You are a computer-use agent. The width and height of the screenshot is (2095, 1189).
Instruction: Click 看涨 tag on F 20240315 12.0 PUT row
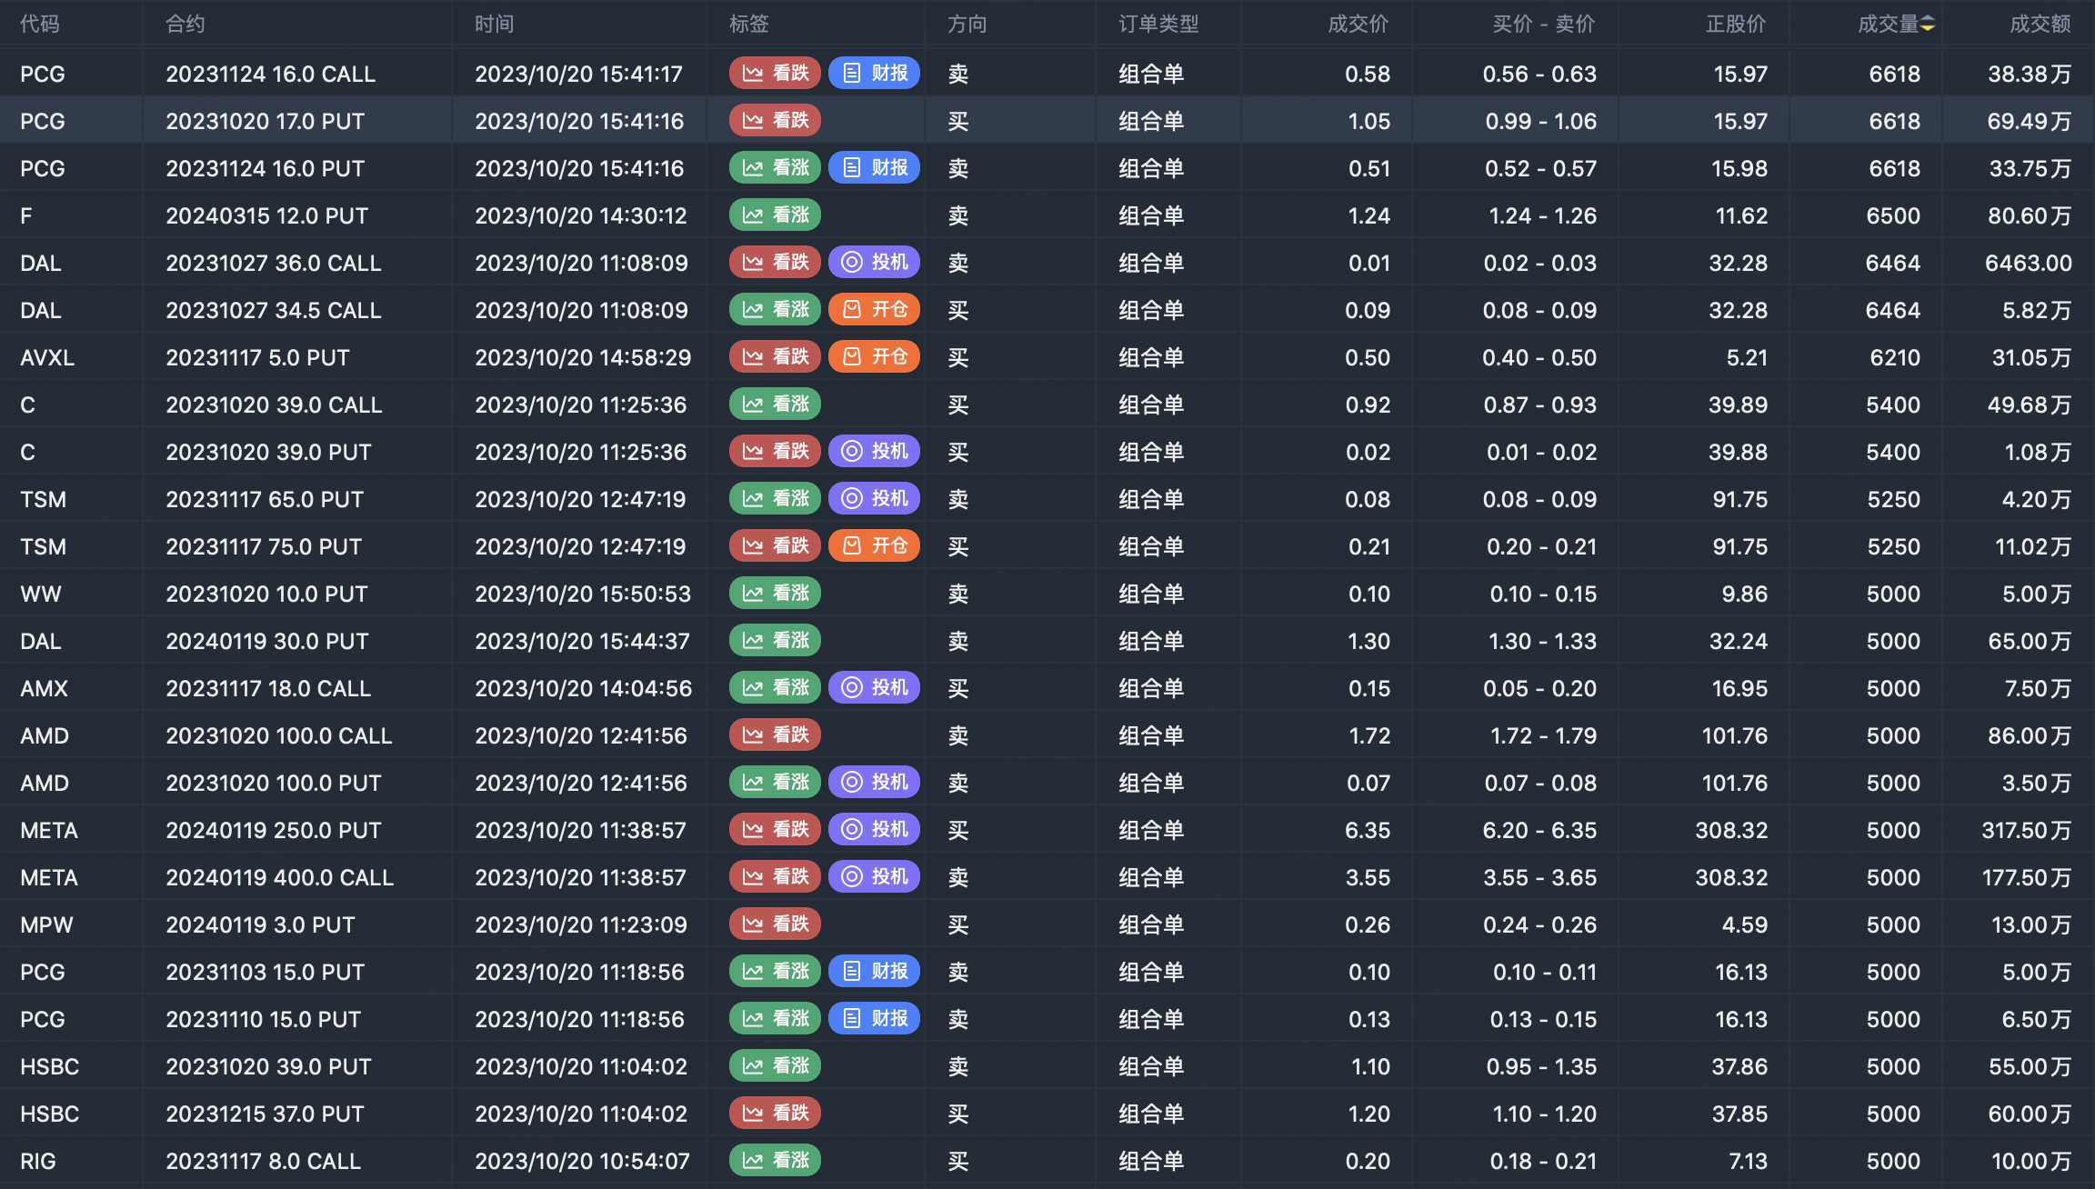pos(775,215)
